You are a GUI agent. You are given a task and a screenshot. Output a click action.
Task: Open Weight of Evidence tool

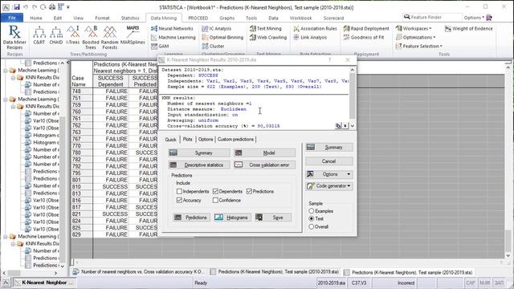(x=469, y=29)
